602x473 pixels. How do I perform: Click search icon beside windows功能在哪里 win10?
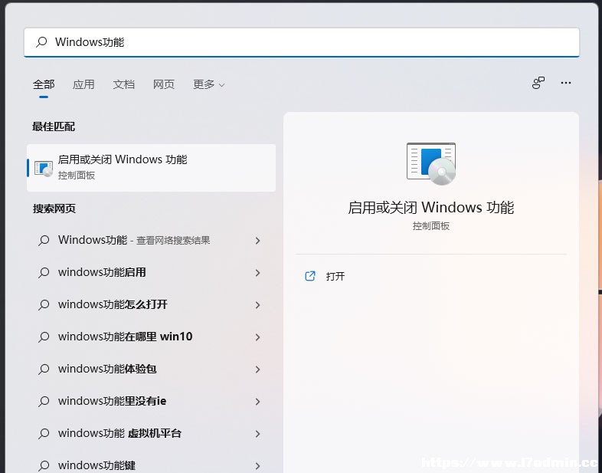point(44,337)
